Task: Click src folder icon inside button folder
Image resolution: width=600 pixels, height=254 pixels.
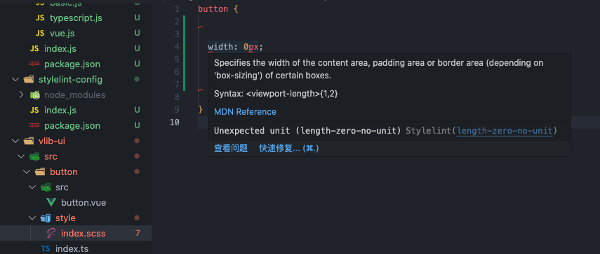Action: 46,188
